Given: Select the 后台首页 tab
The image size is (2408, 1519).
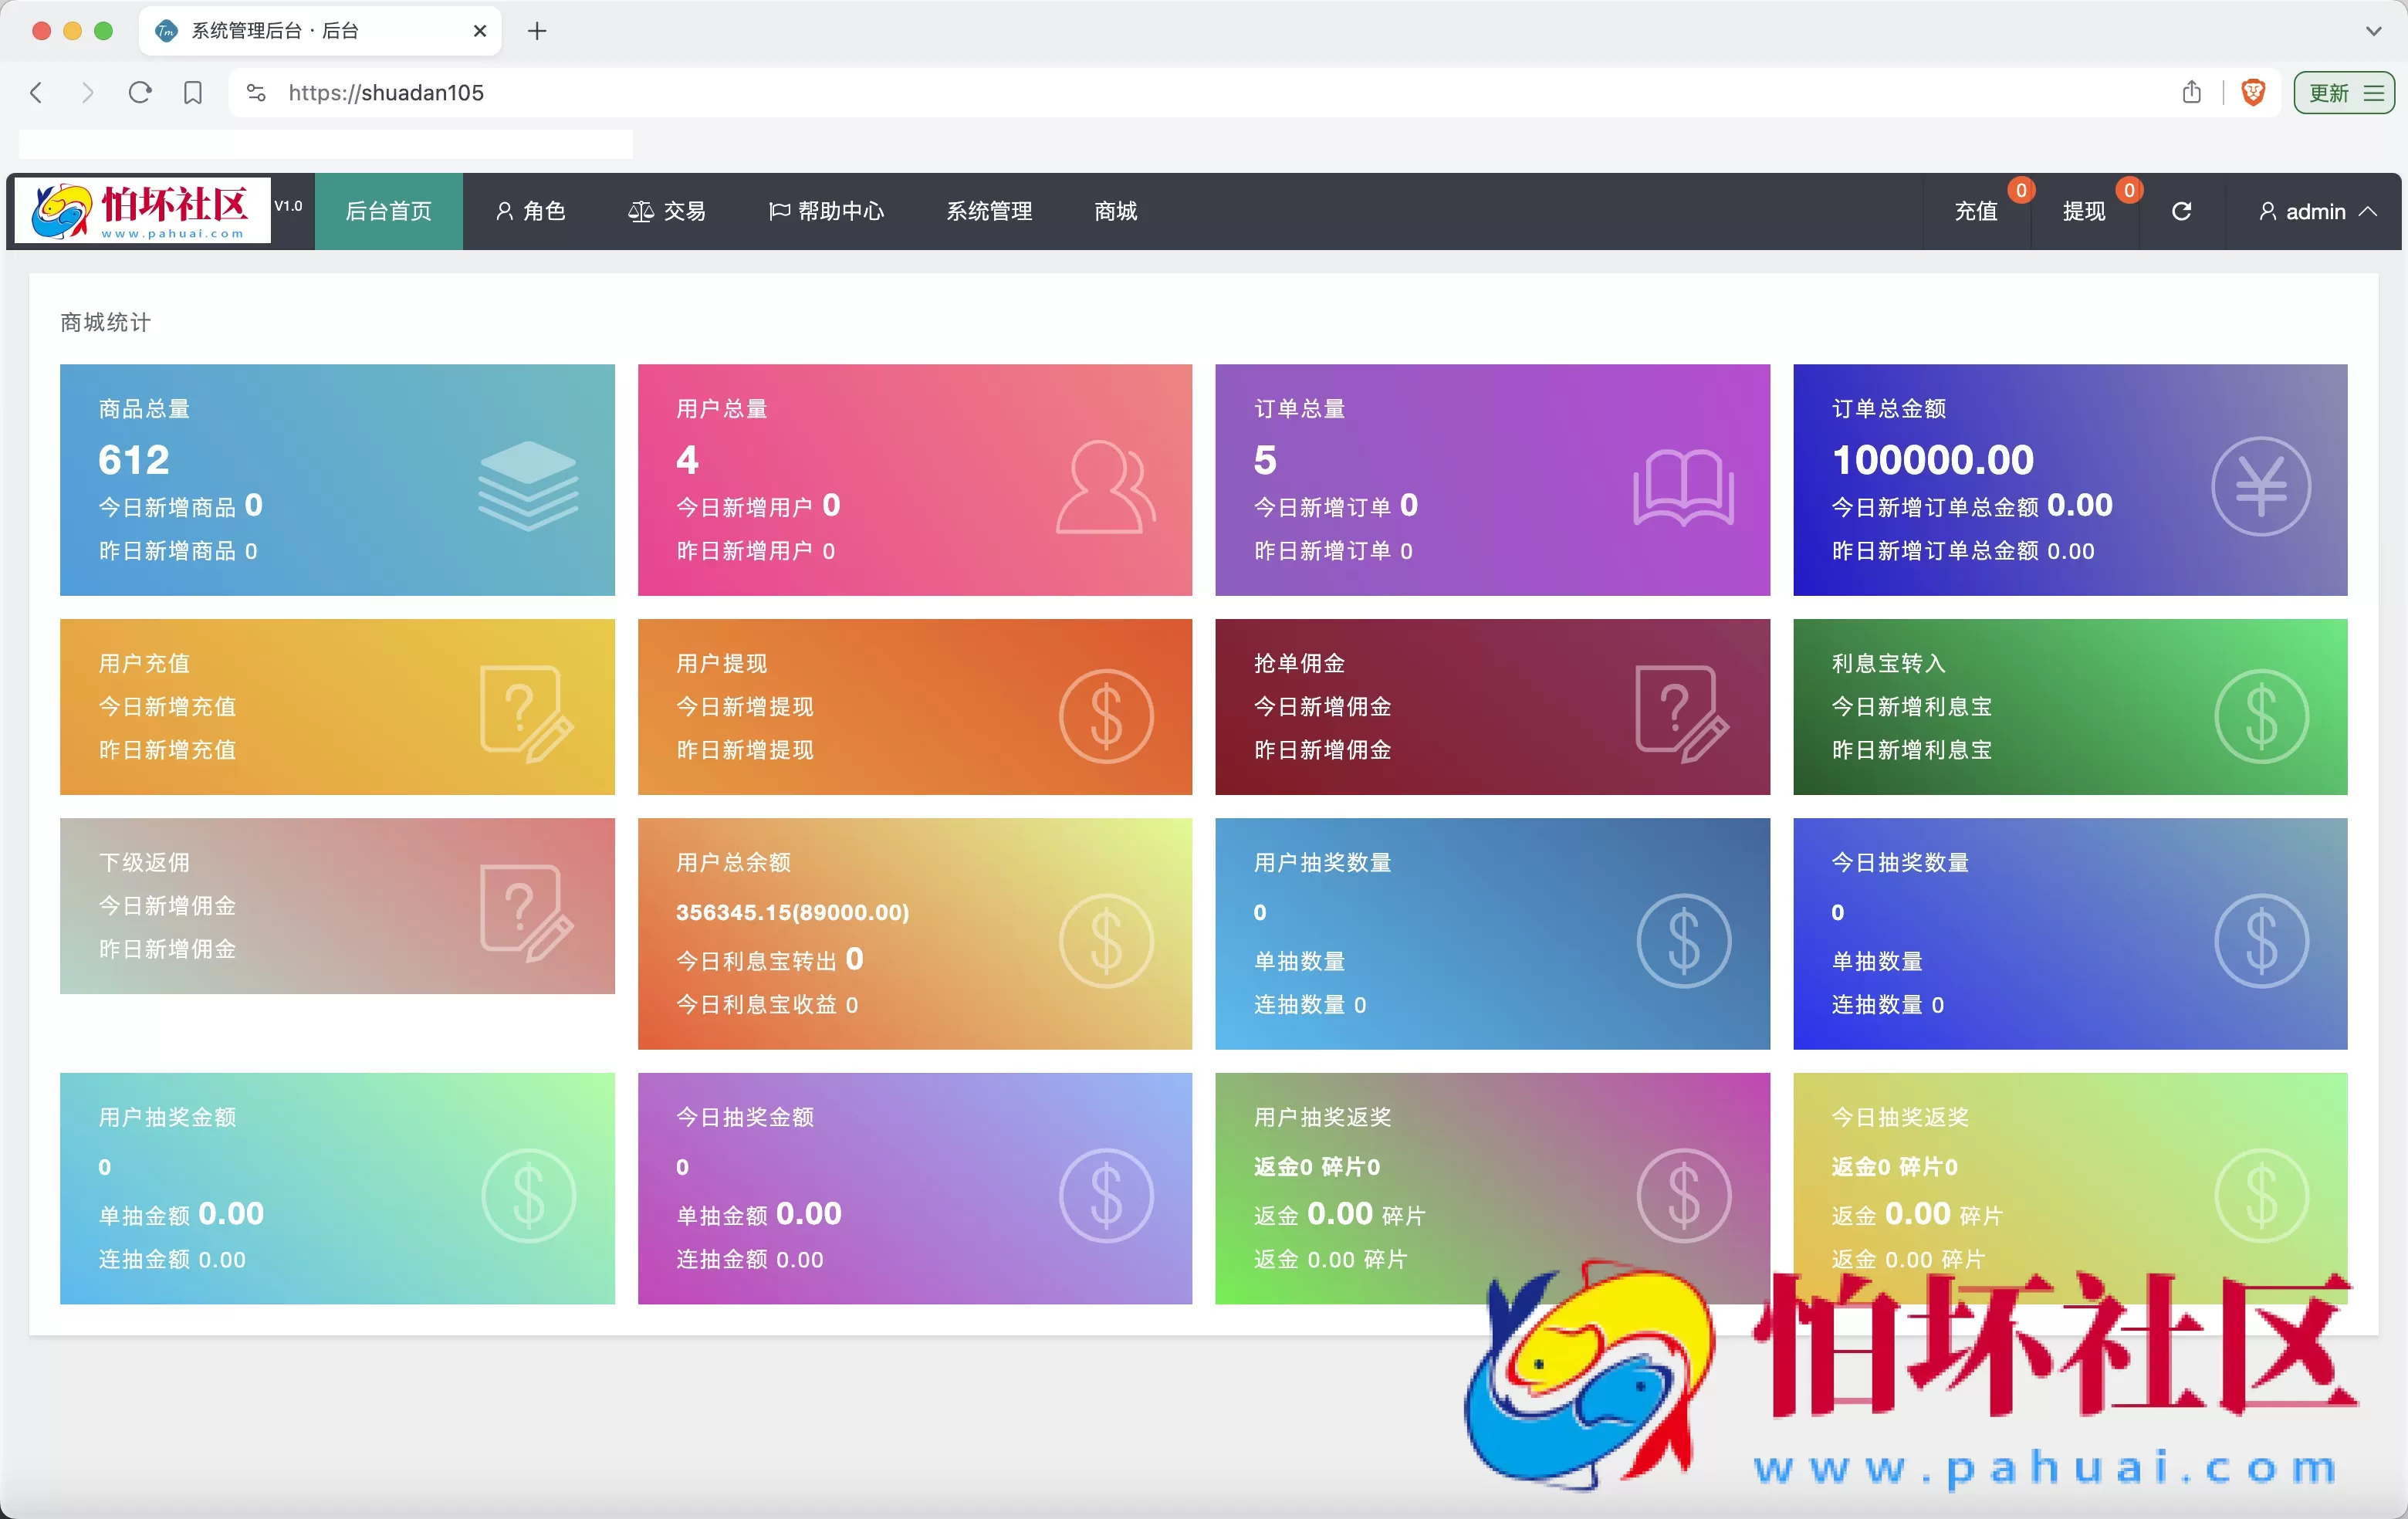Looking at the screenshot, I should click(388, 211).
